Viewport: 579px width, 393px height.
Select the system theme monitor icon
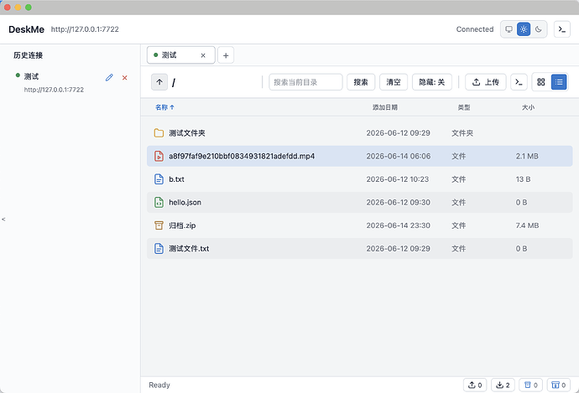(x=509, y=29)
